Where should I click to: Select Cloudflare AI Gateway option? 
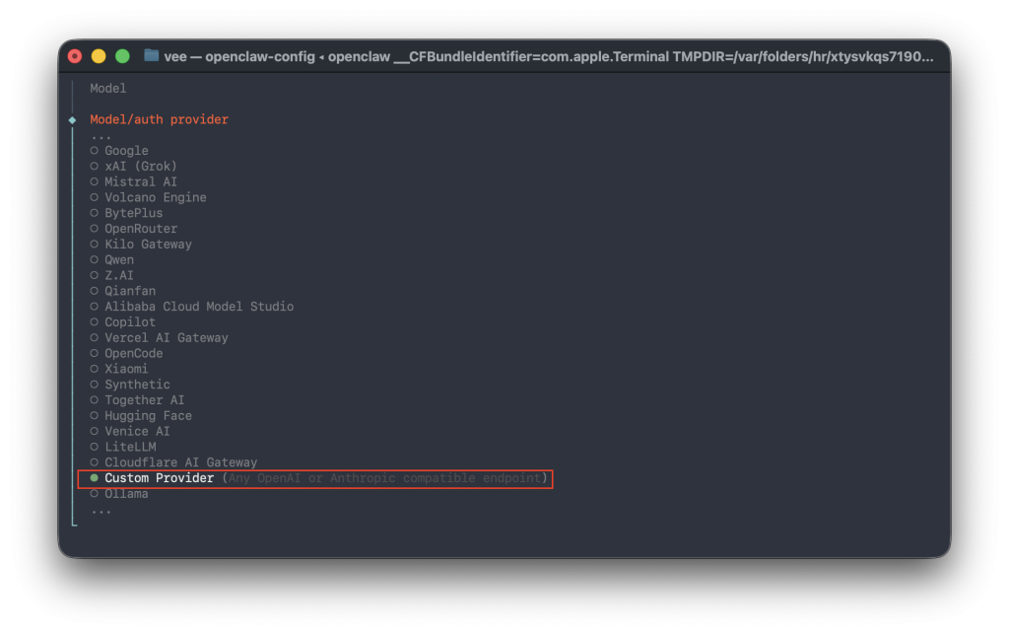(x=180, y=462)
